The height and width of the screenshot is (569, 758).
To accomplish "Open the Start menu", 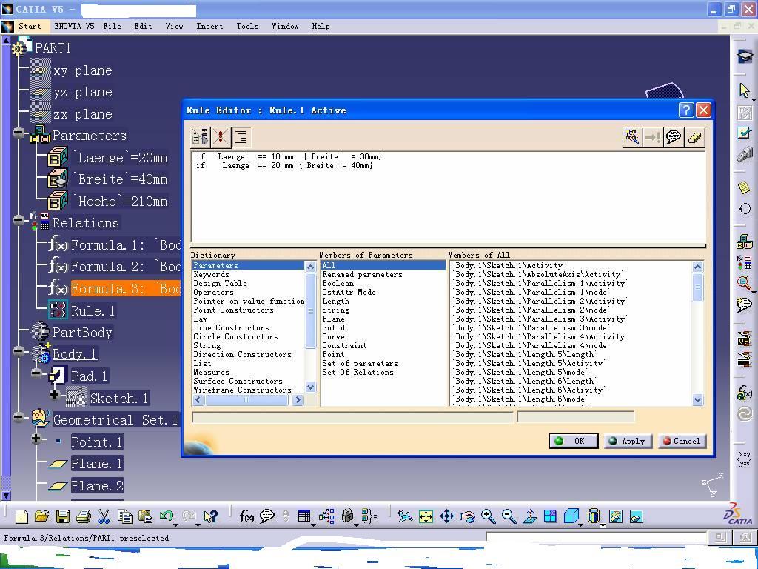I will click(x=30, y=26).
